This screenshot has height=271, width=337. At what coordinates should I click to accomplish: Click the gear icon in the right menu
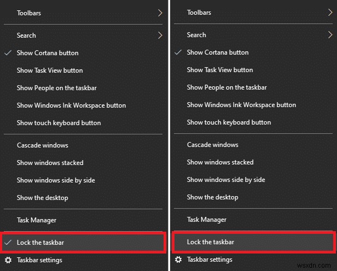click(178, 260)
